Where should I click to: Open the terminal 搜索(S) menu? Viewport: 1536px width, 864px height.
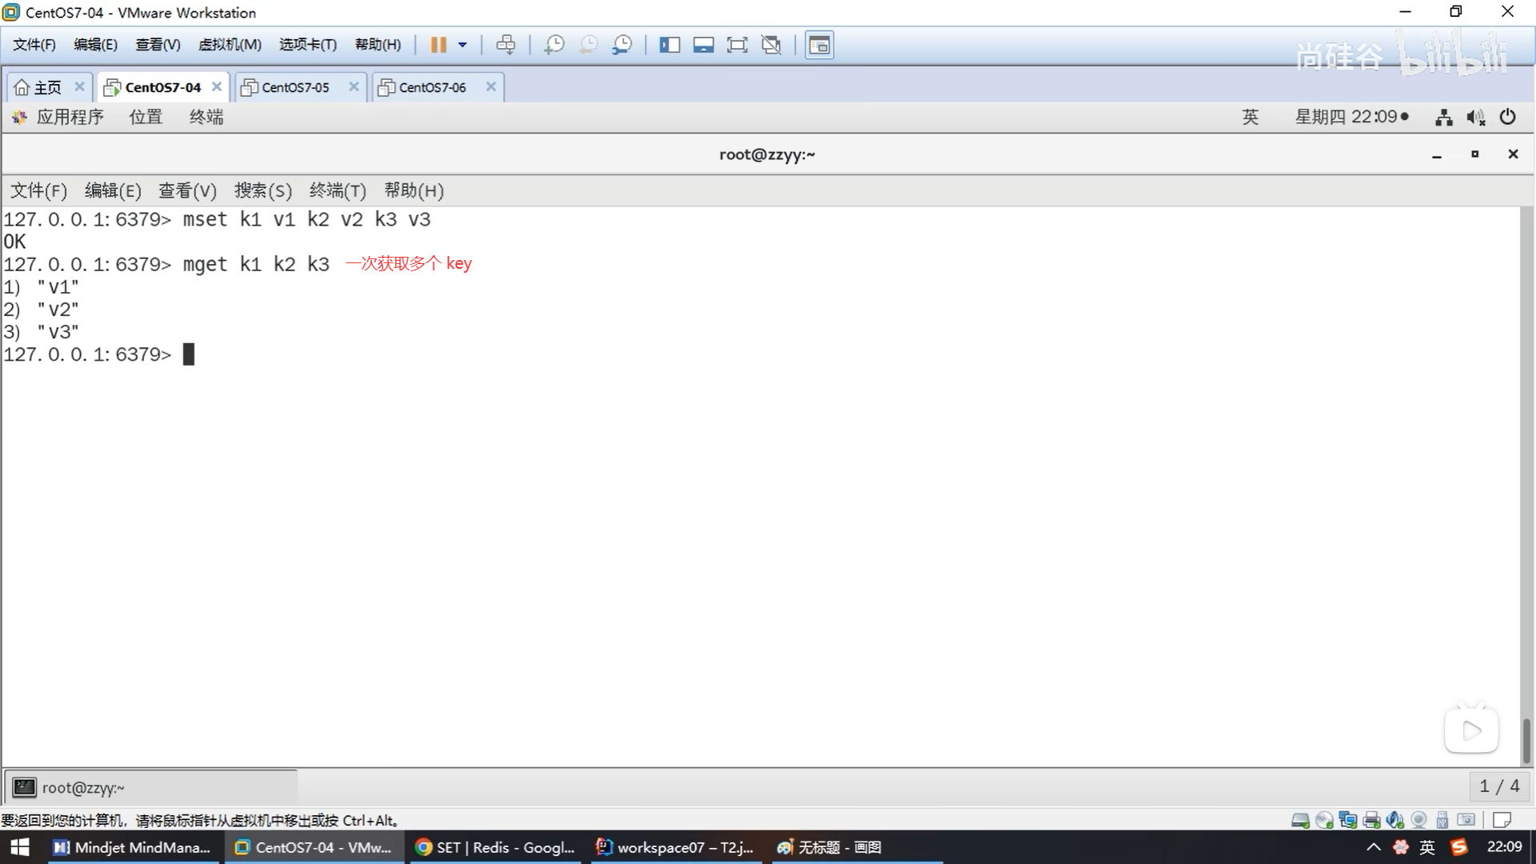tap(262, 190)
